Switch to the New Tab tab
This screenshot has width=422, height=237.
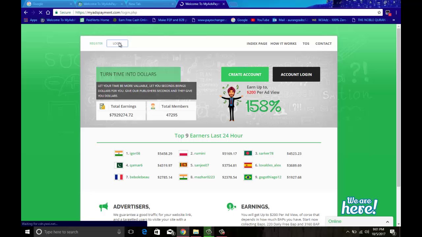(150, 4)
